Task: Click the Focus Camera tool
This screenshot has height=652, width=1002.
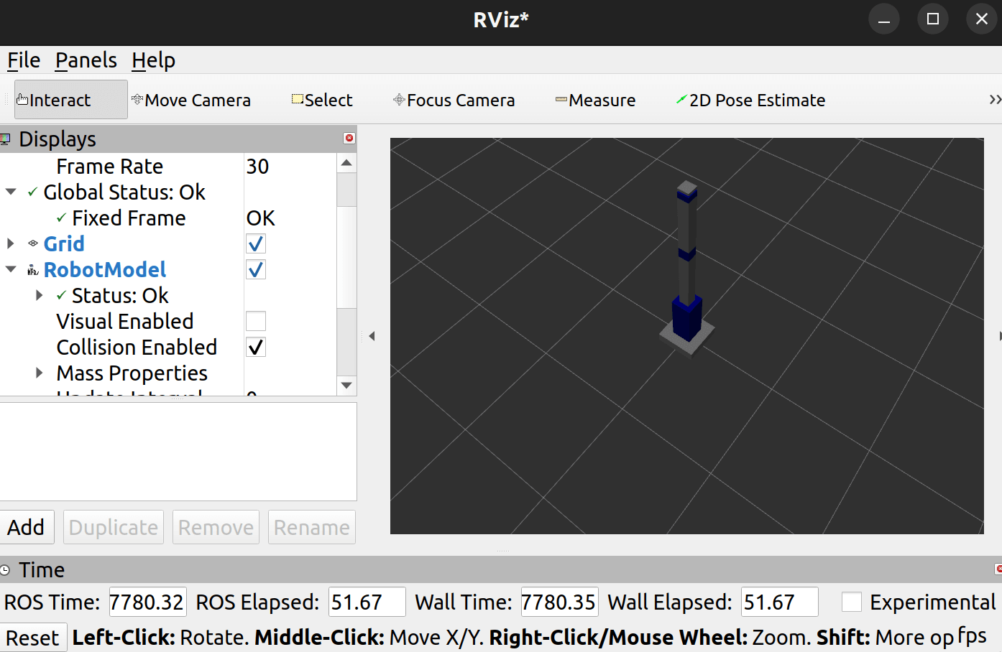Action: click(x=454, y=100)
